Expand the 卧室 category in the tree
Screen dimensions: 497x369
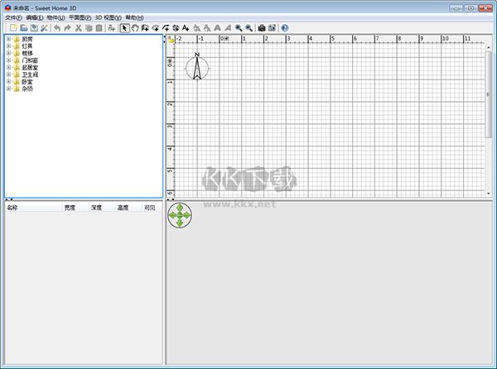pyautogui.click(x=8, y=82)
